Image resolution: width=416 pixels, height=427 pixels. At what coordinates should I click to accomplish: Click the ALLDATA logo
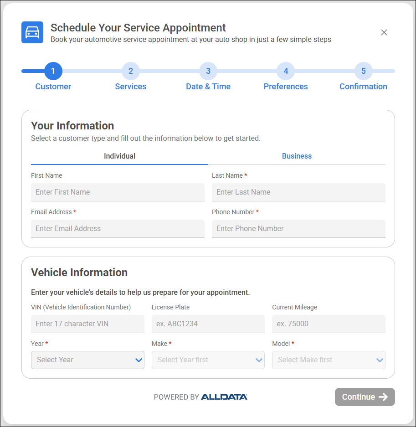coord(224,397)
